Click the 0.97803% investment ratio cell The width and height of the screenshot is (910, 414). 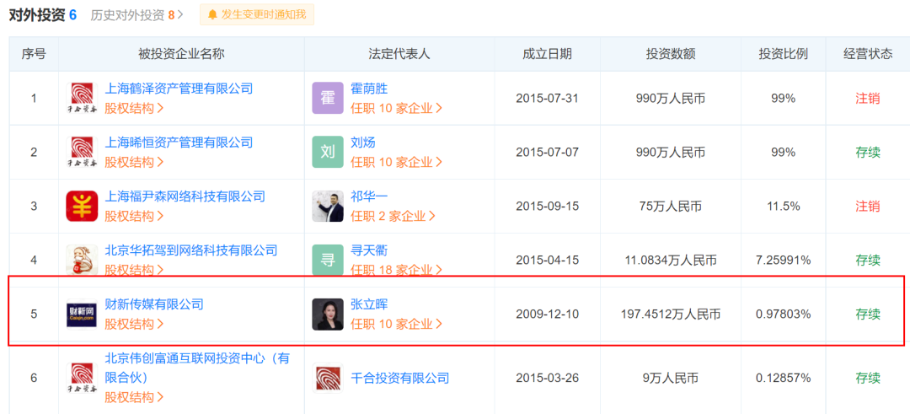783,315
